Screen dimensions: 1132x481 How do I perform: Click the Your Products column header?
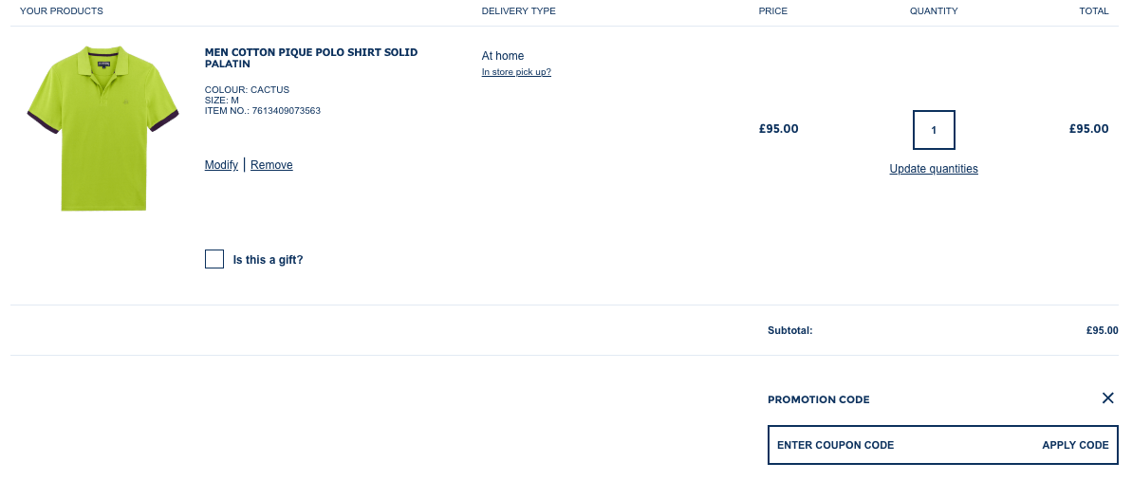[x=62, y=10]
